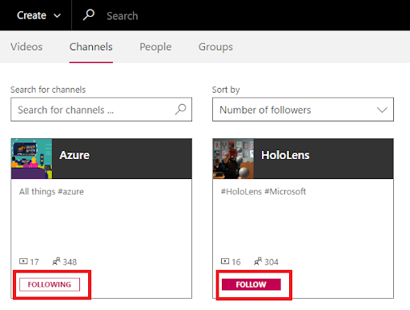Click the HoloLens channel thumbnail

click(233, 158)
